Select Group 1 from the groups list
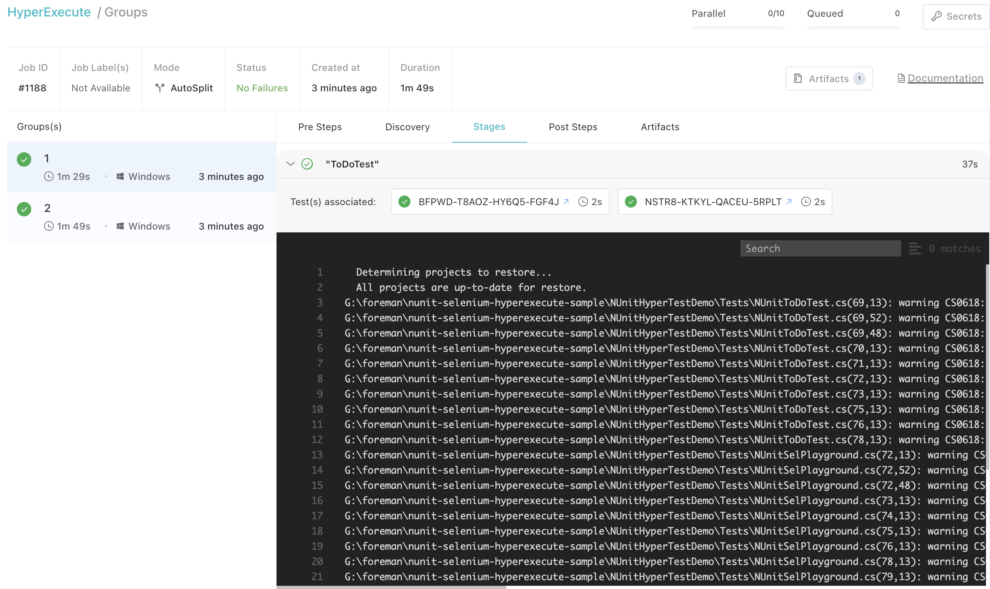 [x=141, y=166]
